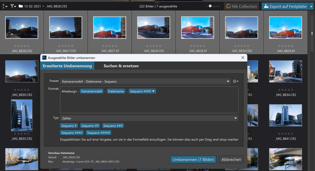
Task: Click the PL logo in dialog title
Action: (x=44, y=58)
